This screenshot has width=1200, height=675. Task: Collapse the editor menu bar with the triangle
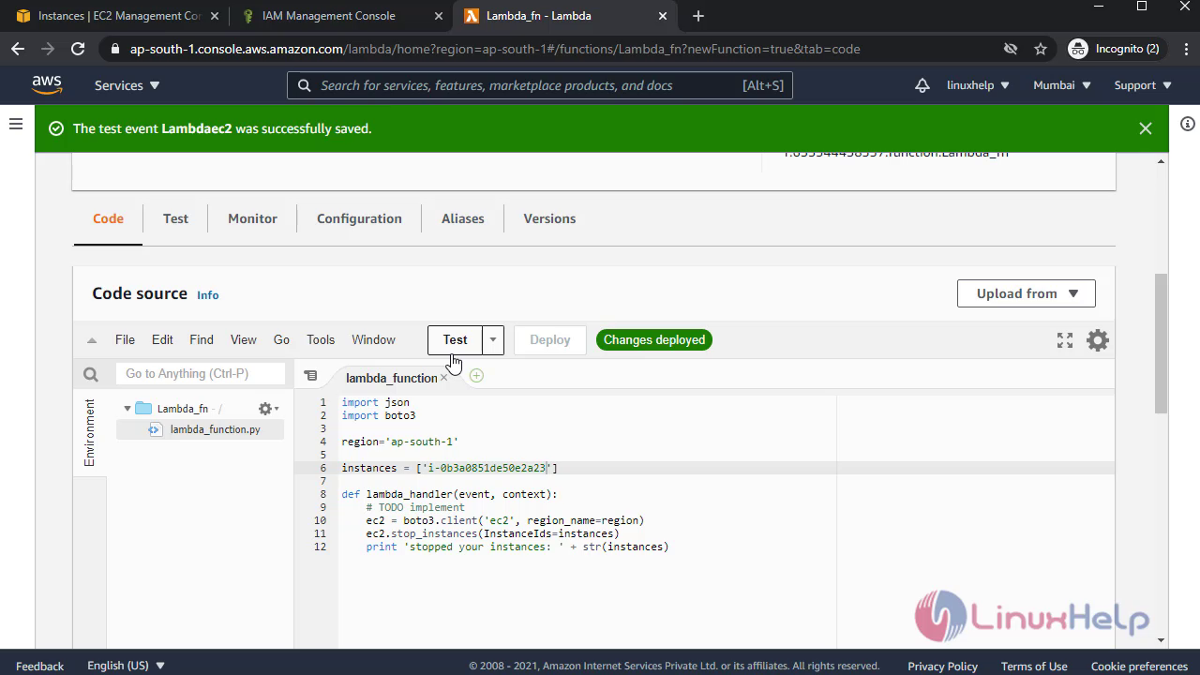(x=92, y=340)
